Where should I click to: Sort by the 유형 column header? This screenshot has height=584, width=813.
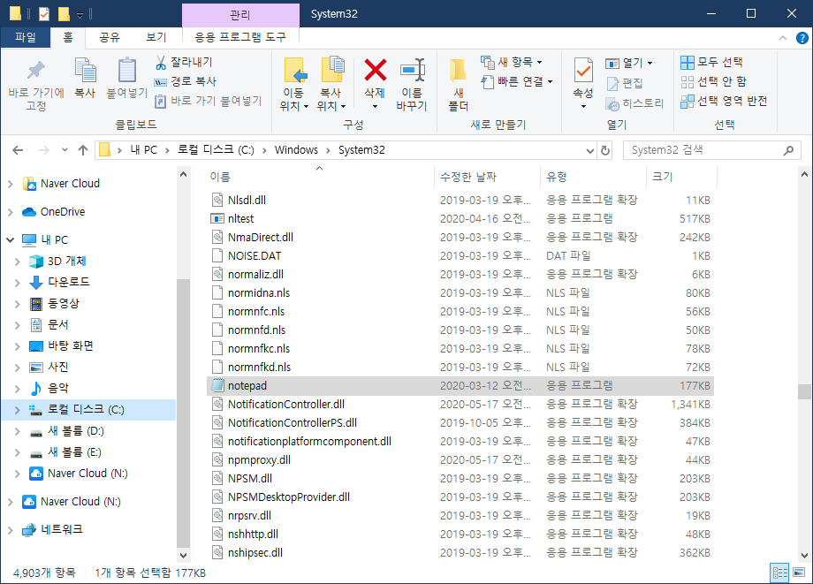594,177
